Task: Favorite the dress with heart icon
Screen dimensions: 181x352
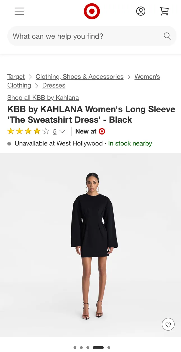Action: pos(168,325)
